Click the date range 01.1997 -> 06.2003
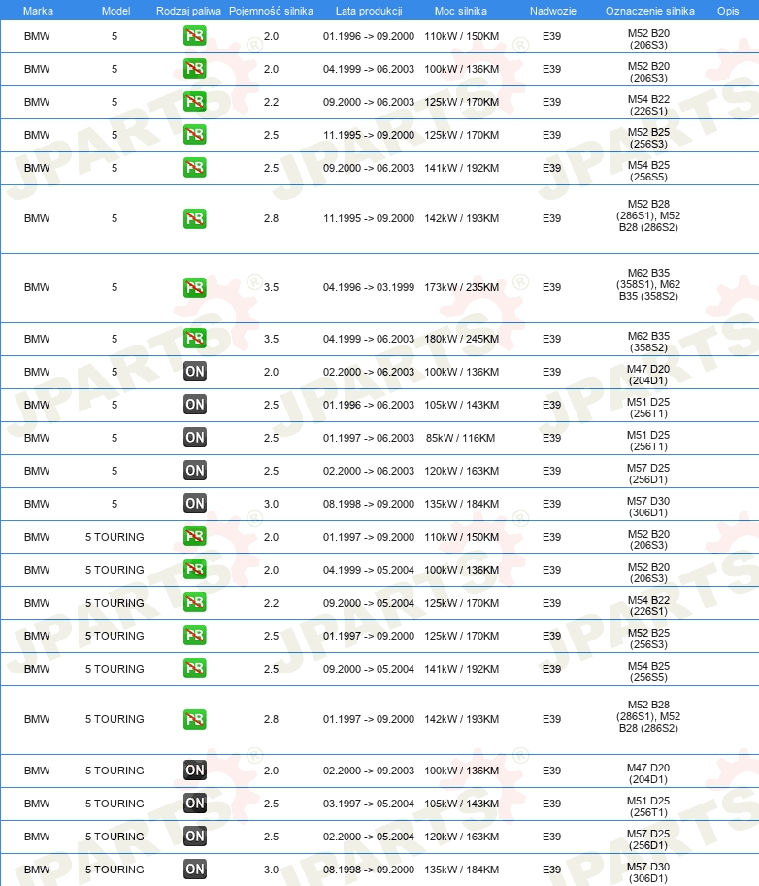This screenshot has height=886, width=759. [x=369, y=438]
